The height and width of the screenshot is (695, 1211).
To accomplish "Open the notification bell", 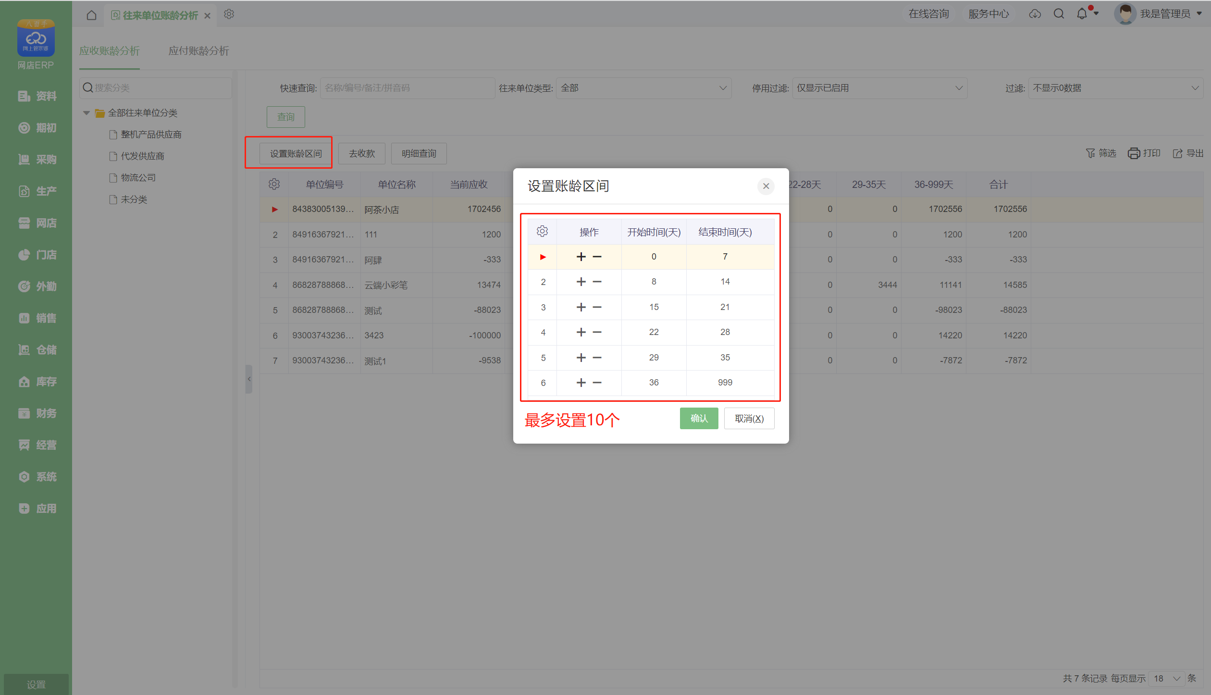I will click(x=1082, y=14).
